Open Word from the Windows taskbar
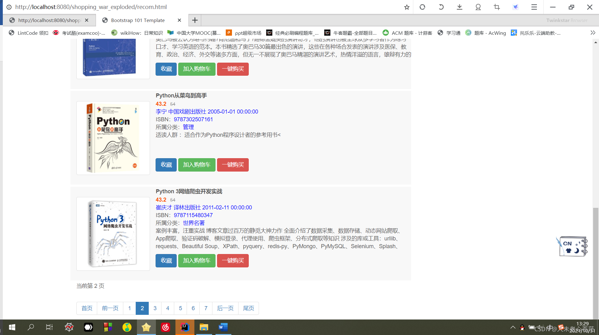Image resolution: width=599 pixels, height=335 pixels. coord(223,327)
